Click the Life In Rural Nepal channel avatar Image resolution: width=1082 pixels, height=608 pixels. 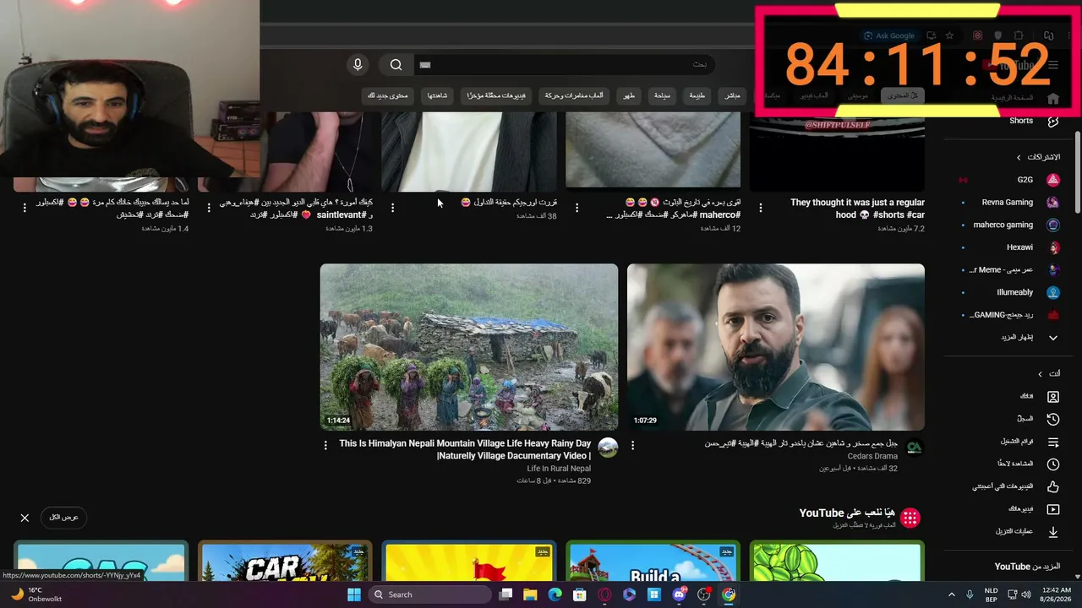(x=608, y=448)
